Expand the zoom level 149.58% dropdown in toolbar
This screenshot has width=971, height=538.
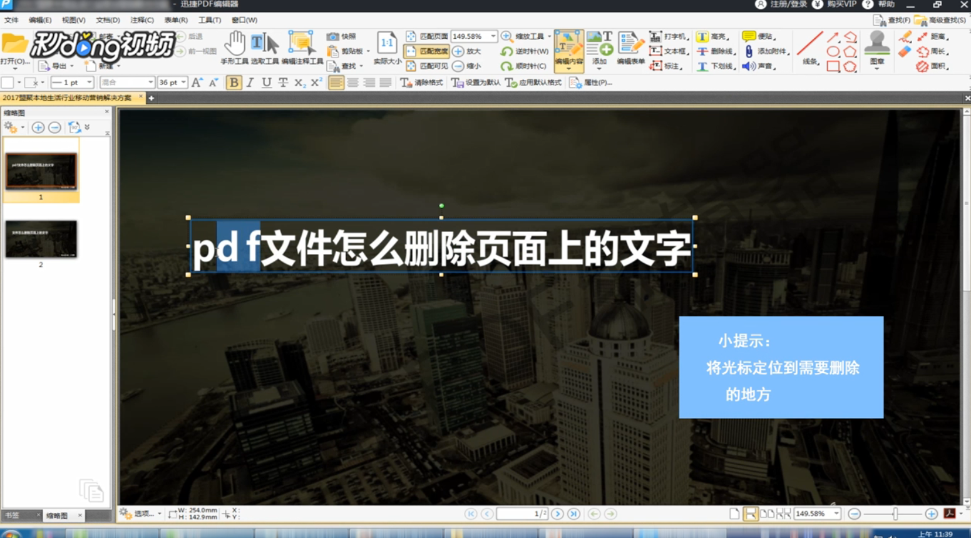coord(493,36)
